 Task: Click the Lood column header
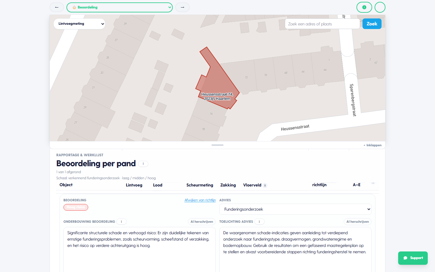click(x=158, y=185)
